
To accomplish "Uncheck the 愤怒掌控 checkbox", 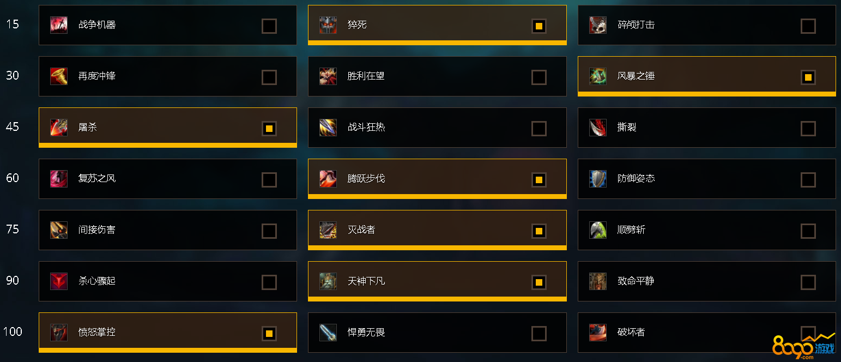I will point(269,334).
